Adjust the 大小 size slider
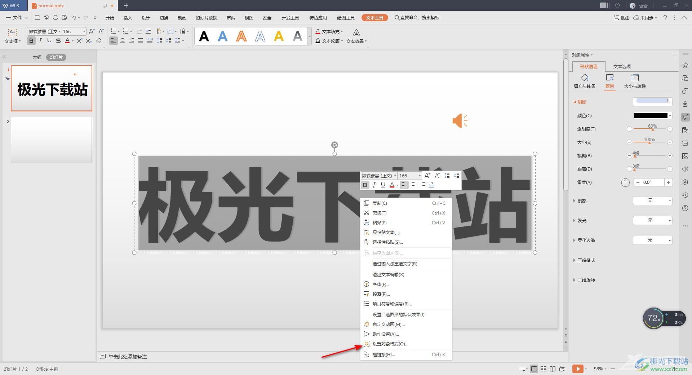Image resolution: width=692 pixels, height=375 pixels. (x=649, y=142)
